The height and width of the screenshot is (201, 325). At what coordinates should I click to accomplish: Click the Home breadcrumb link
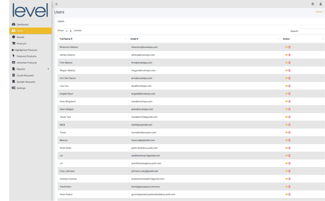(x=319, y=12)
